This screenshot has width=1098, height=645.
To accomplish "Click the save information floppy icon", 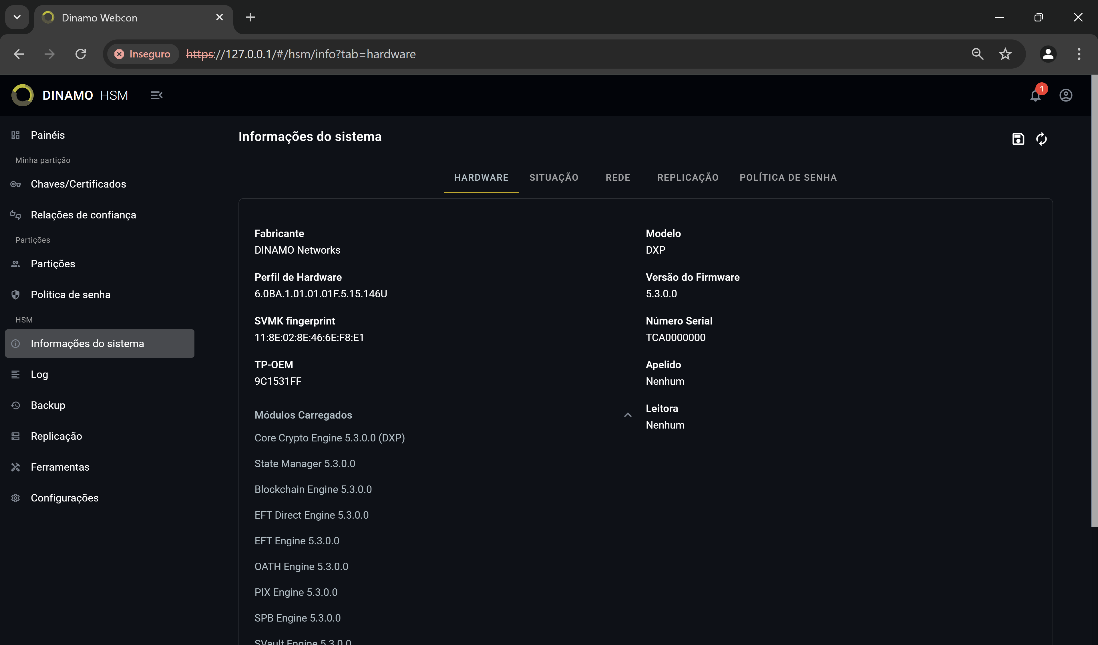I will point(1018,139).
